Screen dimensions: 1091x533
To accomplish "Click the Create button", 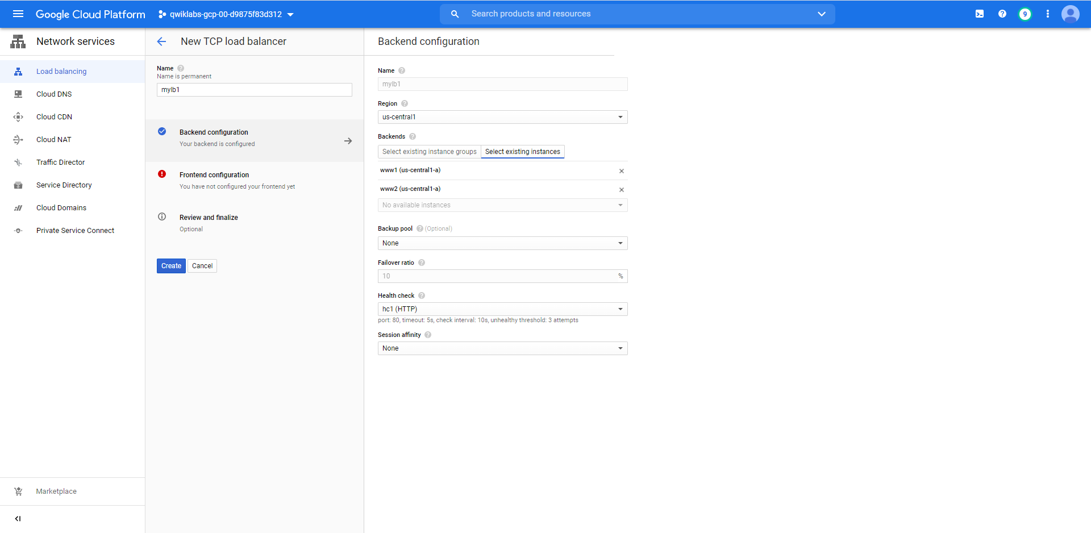I will [171, 266].
